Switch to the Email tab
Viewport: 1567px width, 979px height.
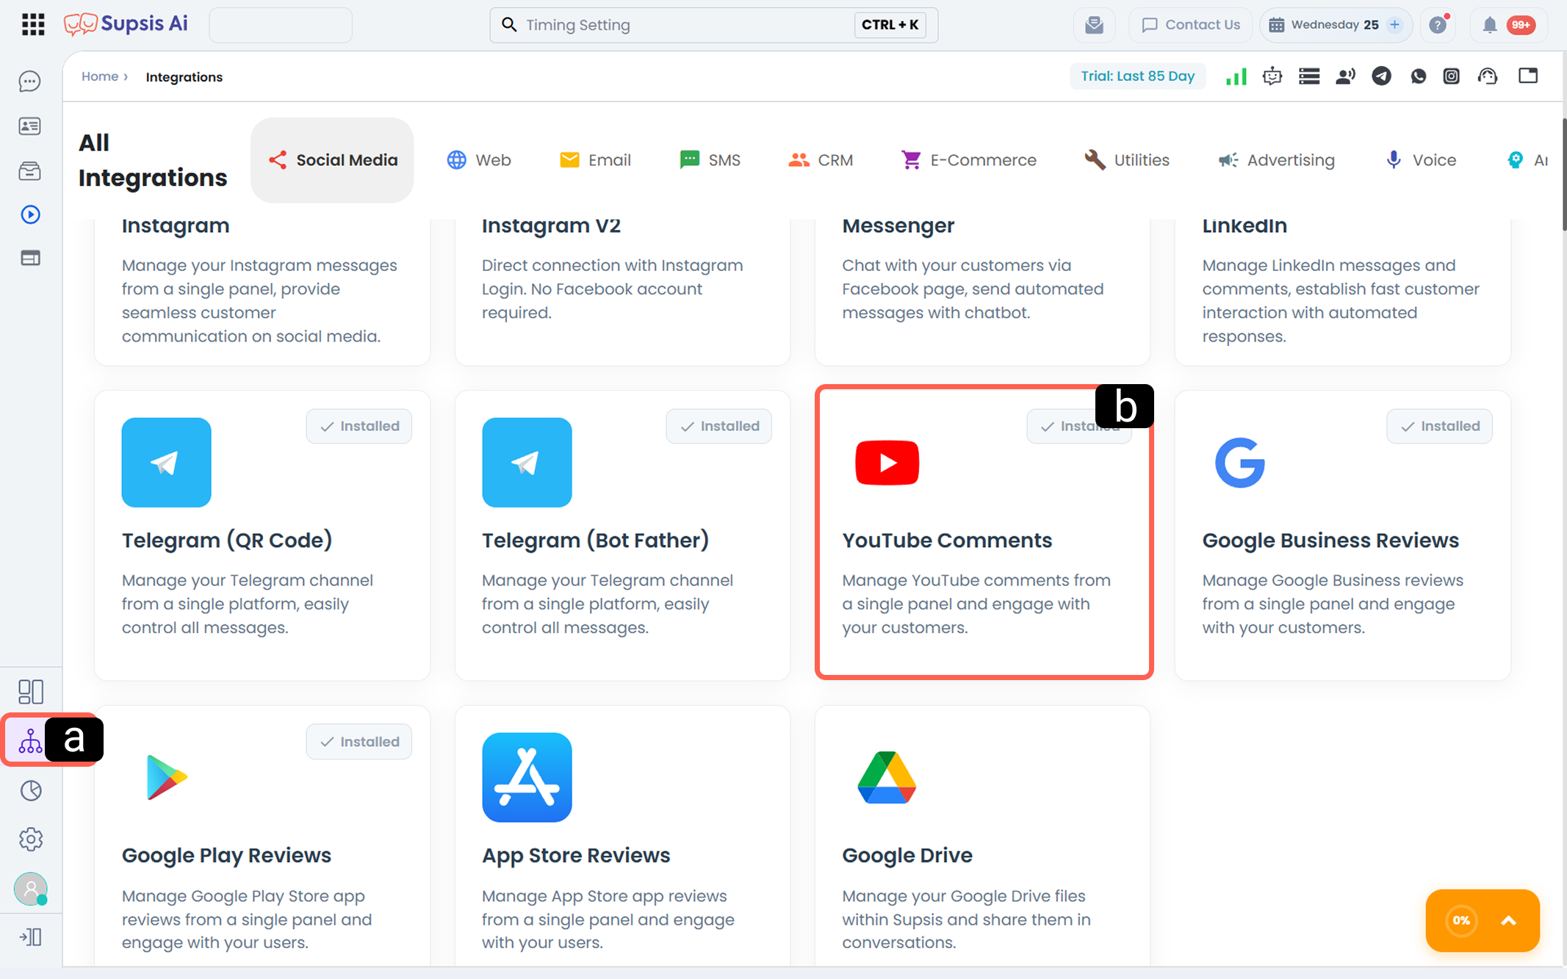pyautogui.click(x=595, y=160)
